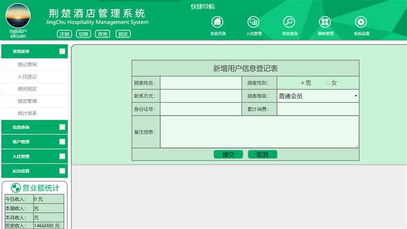Open the 信息查询 magnifier icon
Image resolution: width=407 pixels, height=229 pixels.
[289, 22]
